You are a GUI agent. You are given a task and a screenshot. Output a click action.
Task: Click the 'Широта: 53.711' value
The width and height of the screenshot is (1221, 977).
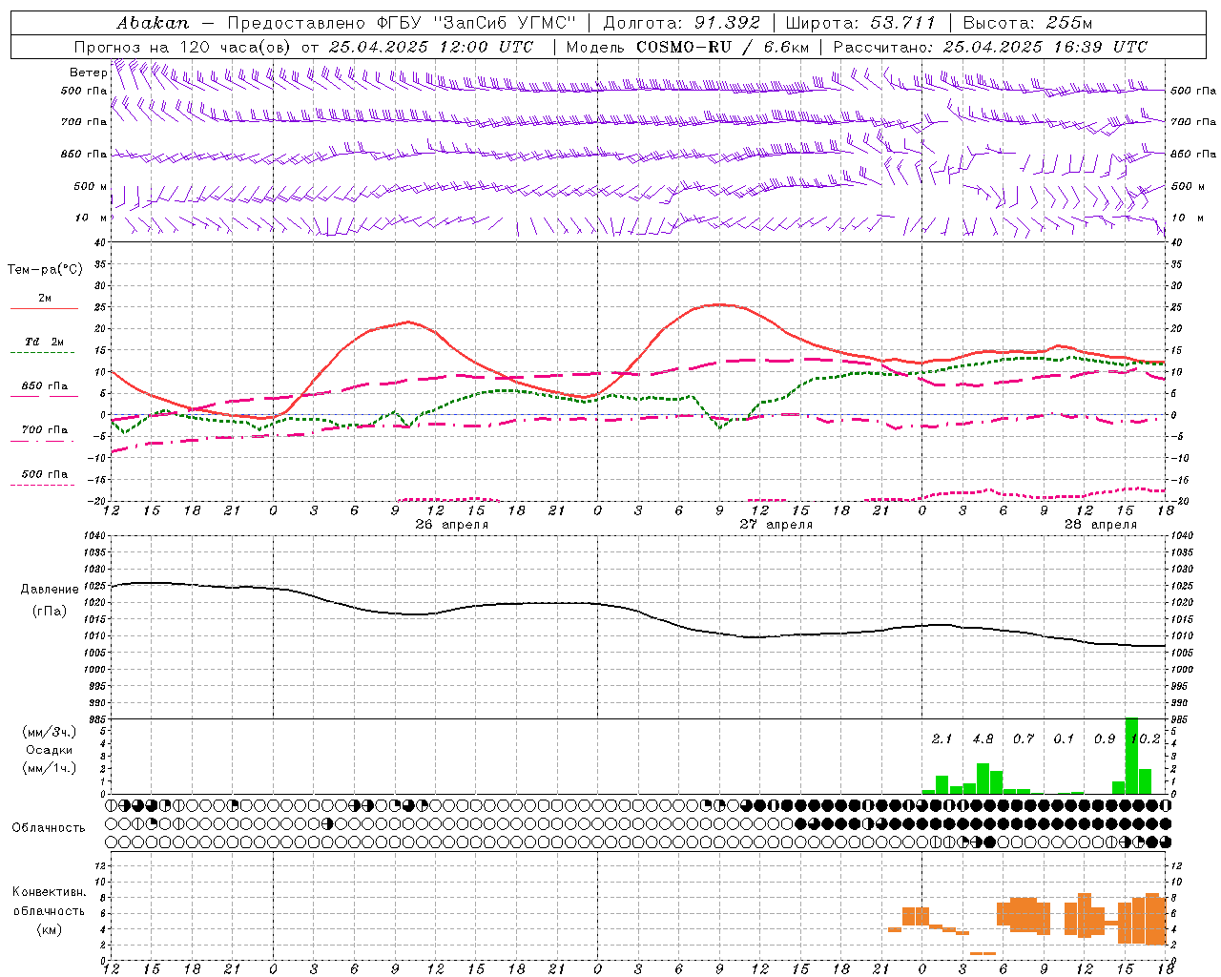(x=860, y=23)
